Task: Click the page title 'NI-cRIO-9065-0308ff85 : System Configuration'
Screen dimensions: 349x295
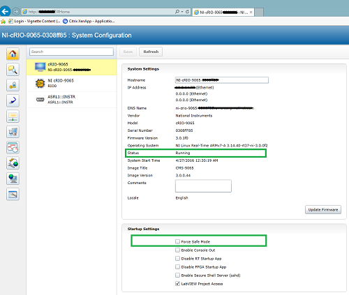Action: pos(66,36)
